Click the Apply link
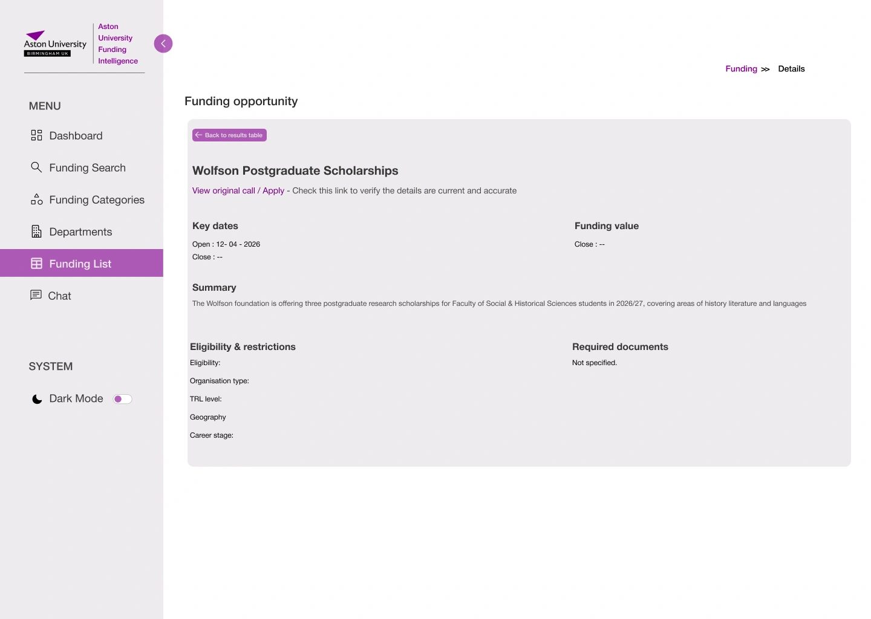The height and width of the screenshot is (619, 871). pos(273,191)
